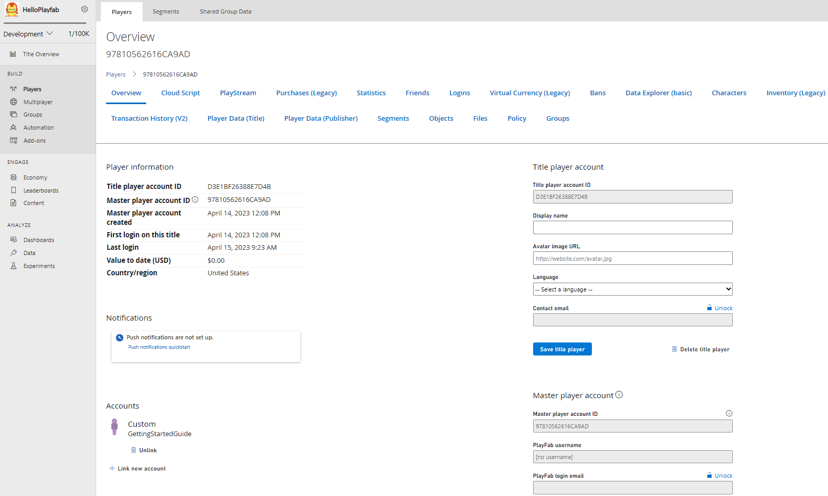Click the Multiplayer globe icon in sidebar
Screen dimensions: 828x496
pos(14,102)
